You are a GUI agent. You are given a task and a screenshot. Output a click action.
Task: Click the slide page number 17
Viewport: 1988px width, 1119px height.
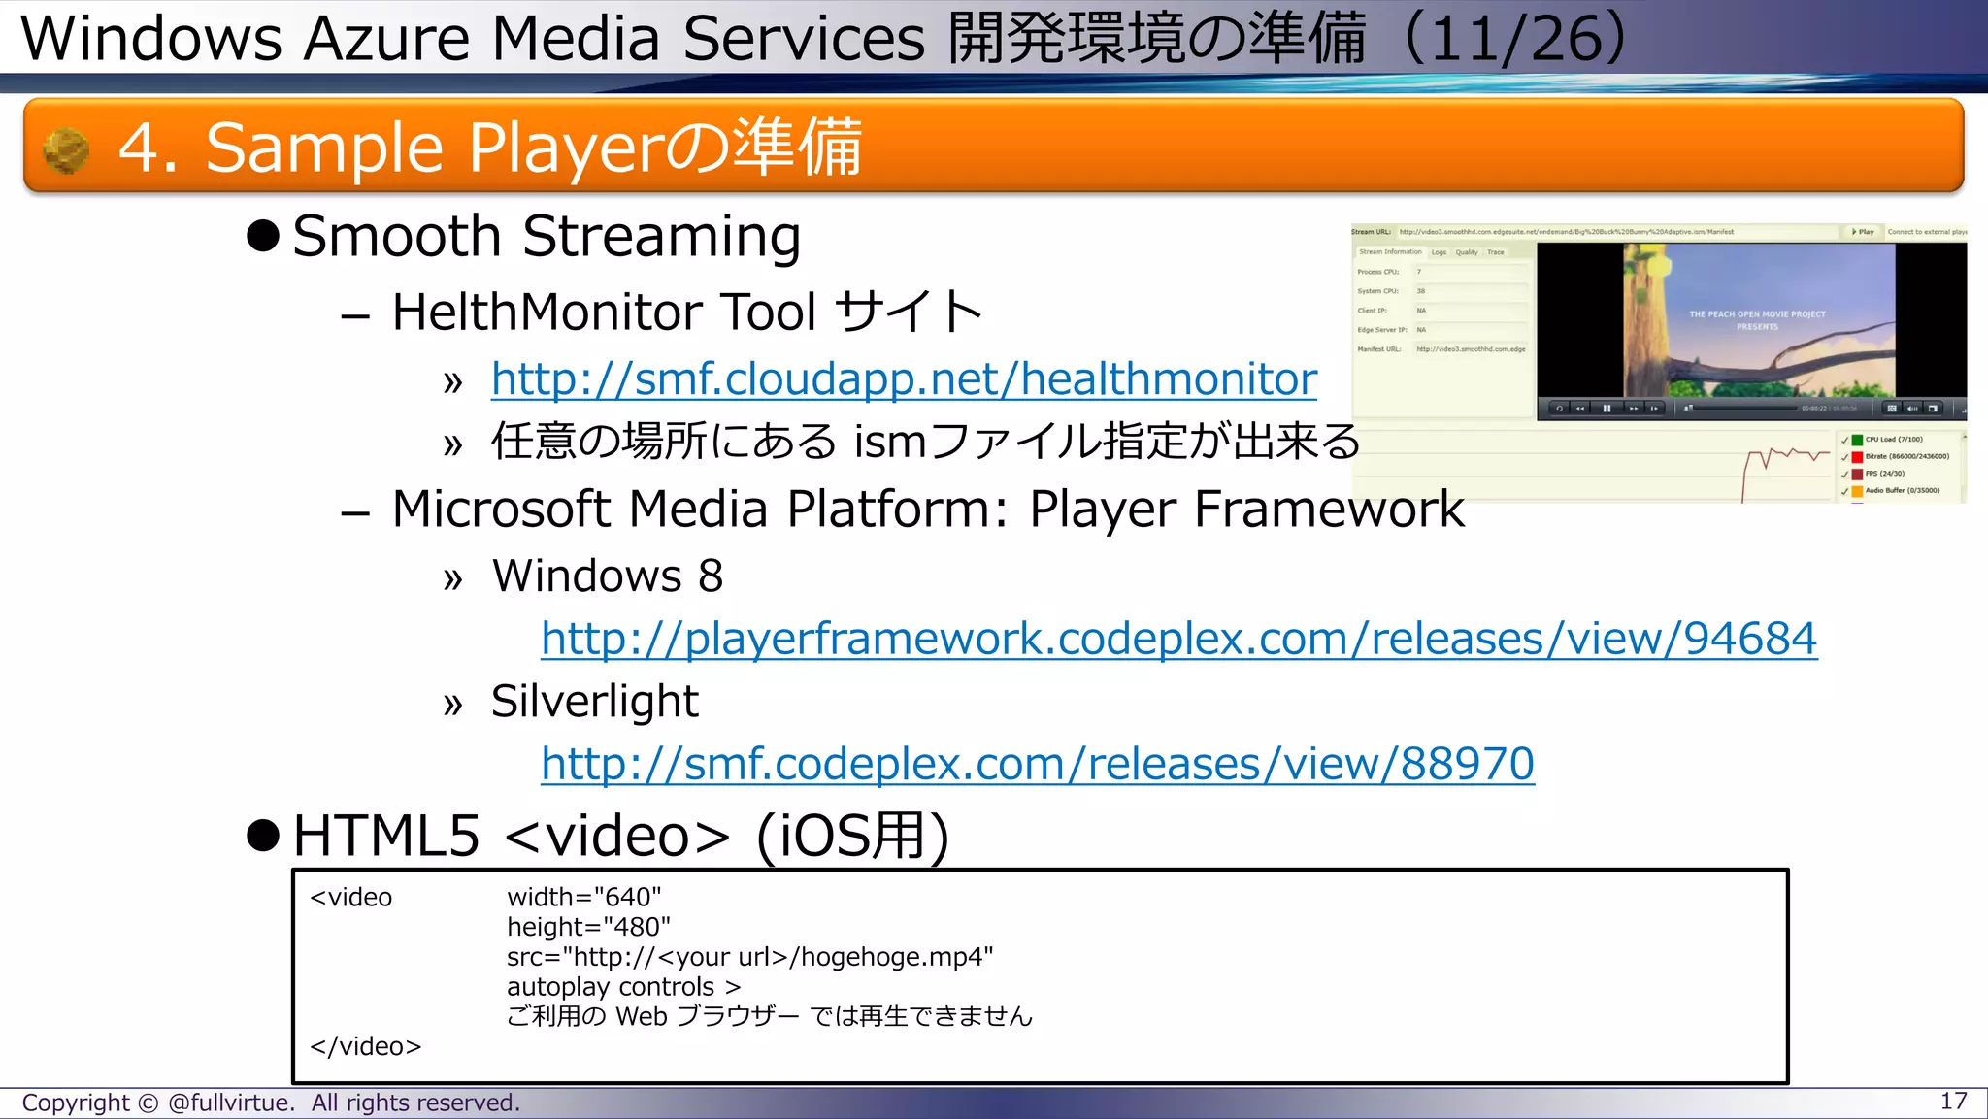pos(1953,1102)
